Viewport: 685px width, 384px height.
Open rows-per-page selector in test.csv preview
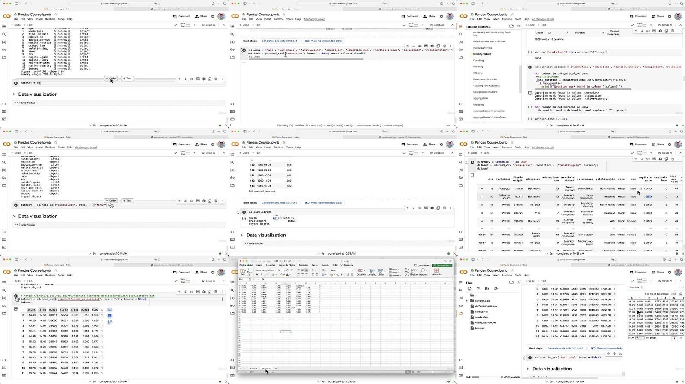pyautogui.click(x=640, y=337)
